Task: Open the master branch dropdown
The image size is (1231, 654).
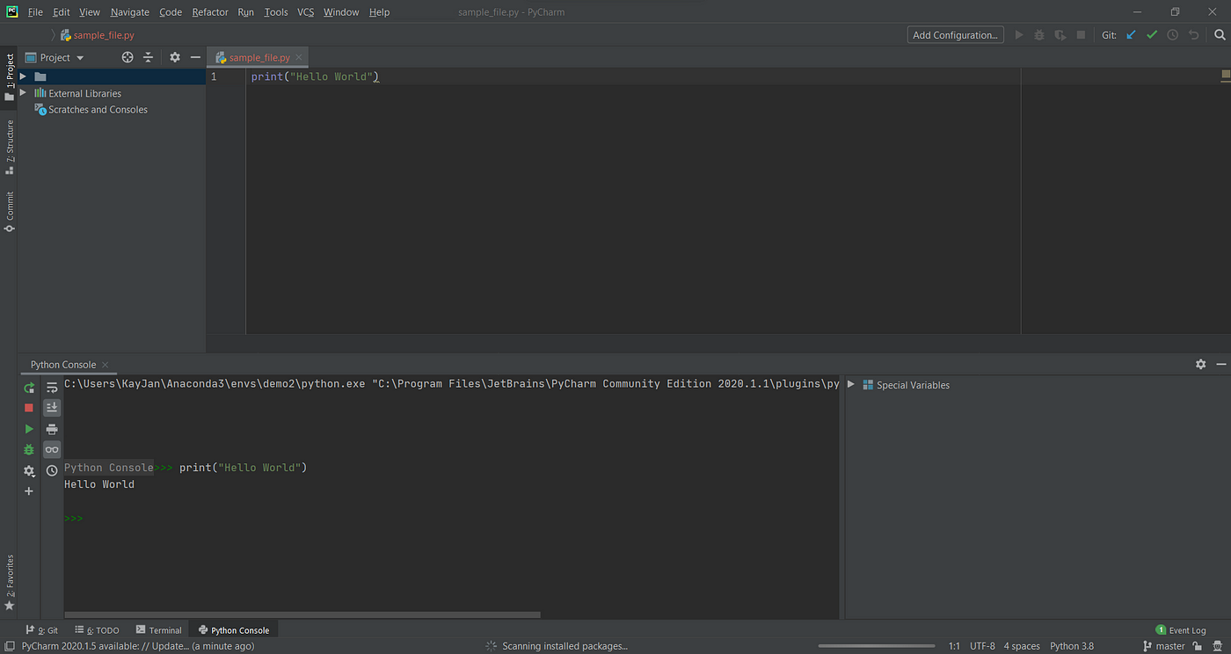Action: pyautogui.click(x=1164, y=646)
